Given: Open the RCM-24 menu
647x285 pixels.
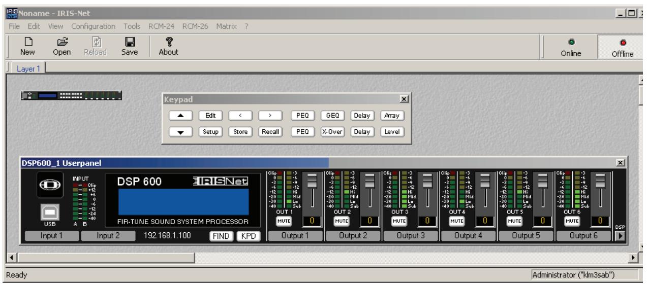Looking at the screenshot, I should tap(161, 26).
